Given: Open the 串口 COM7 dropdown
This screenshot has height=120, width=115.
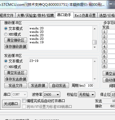Looking at the screenshot, I should click(20, 94).
